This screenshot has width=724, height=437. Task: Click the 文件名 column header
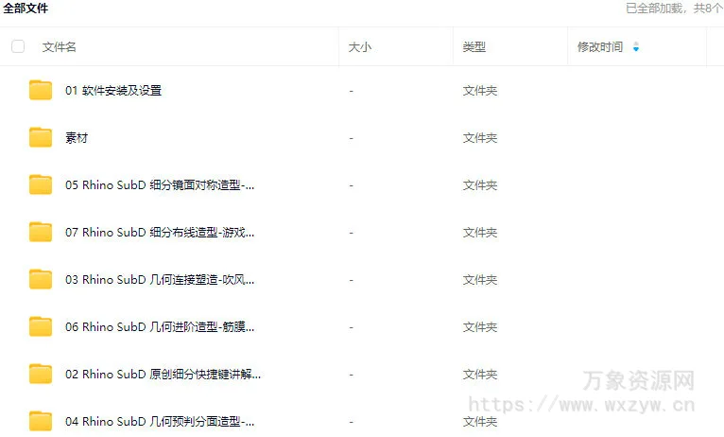[x=60, y=46]
